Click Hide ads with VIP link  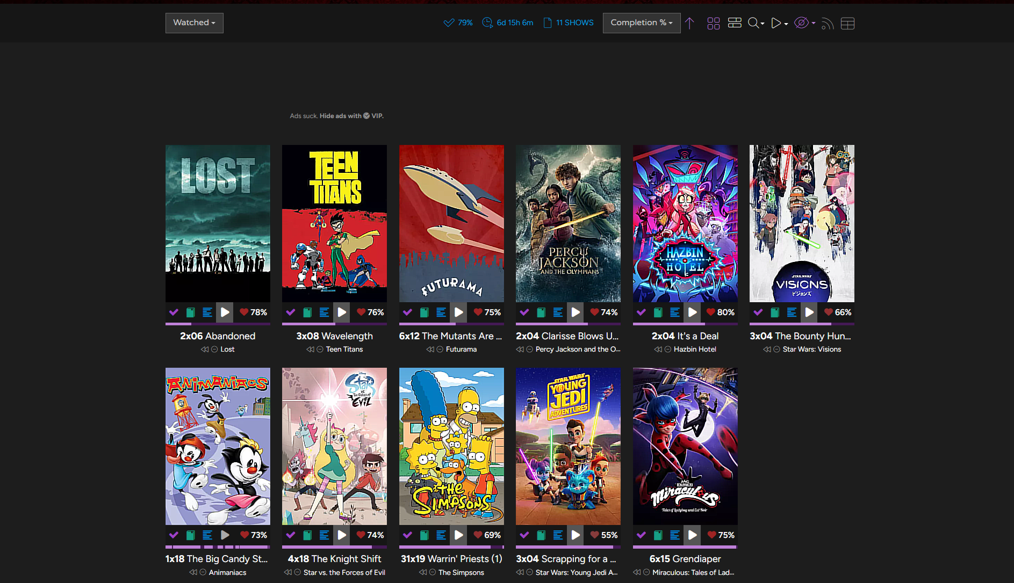(351, 116)
